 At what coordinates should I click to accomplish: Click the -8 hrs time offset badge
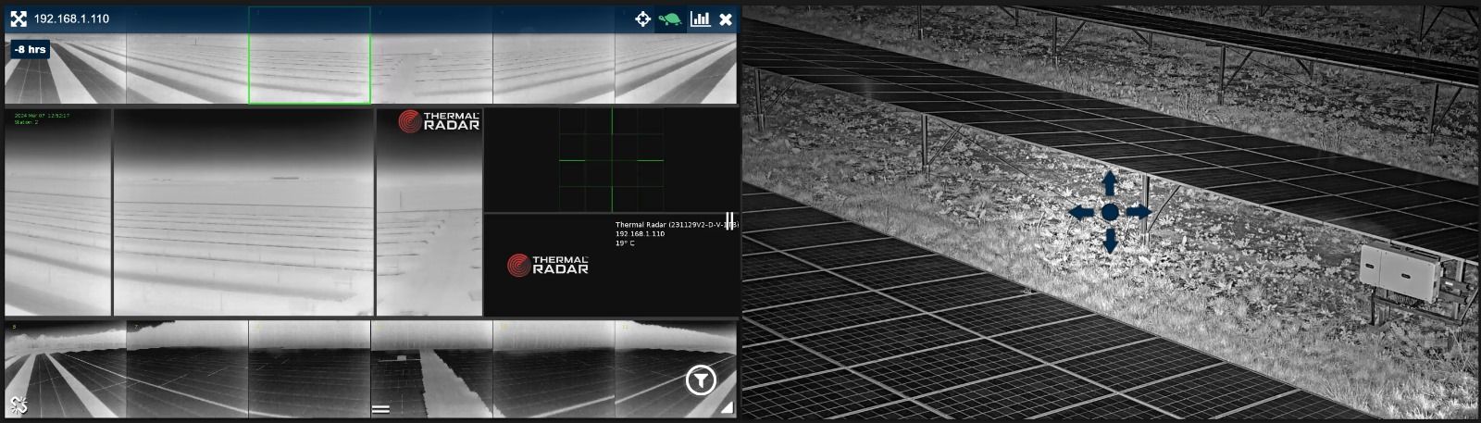click(31, 49)
